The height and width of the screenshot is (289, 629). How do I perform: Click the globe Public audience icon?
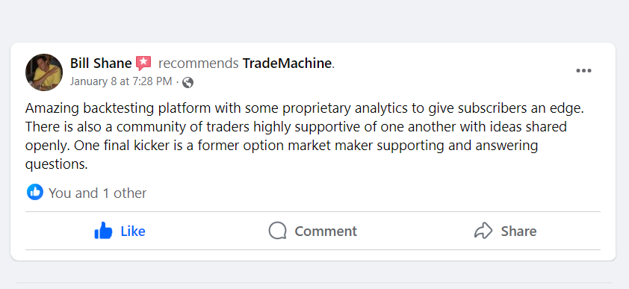click(x=188, y=83)
